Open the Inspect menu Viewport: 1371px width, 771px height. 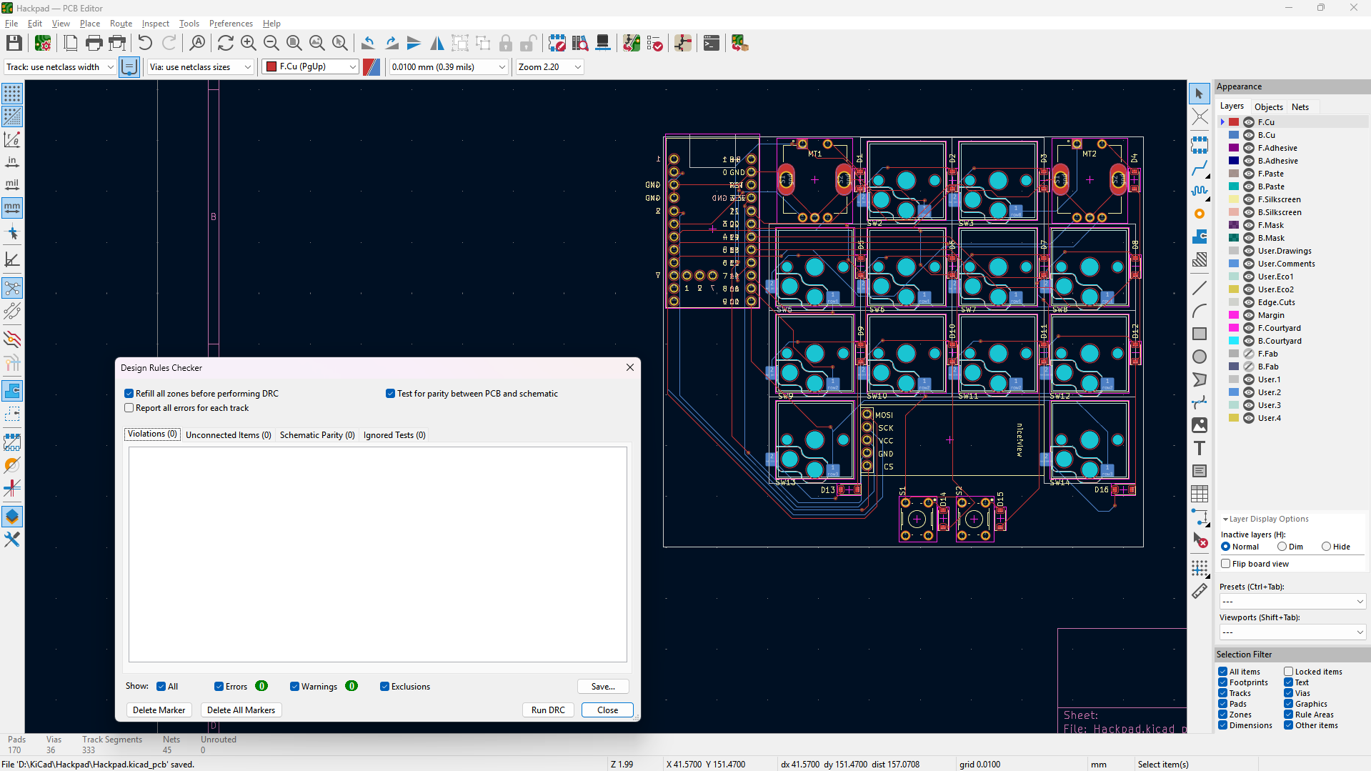pos(155,23)
